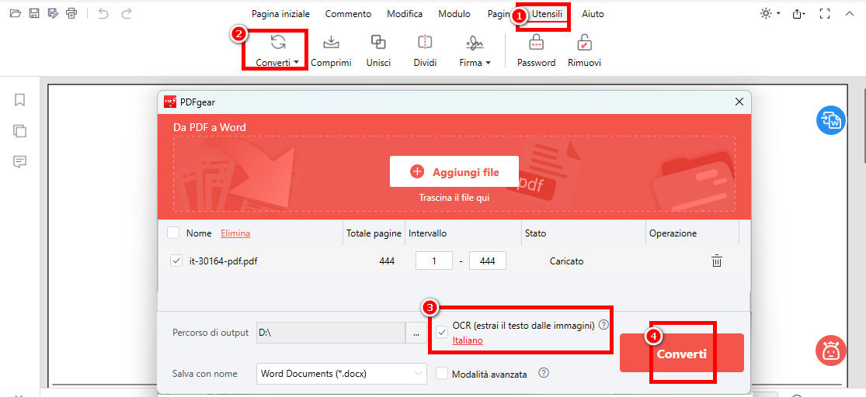Undo the last action
Screen dimensions: 866x397
pos(103,14)
